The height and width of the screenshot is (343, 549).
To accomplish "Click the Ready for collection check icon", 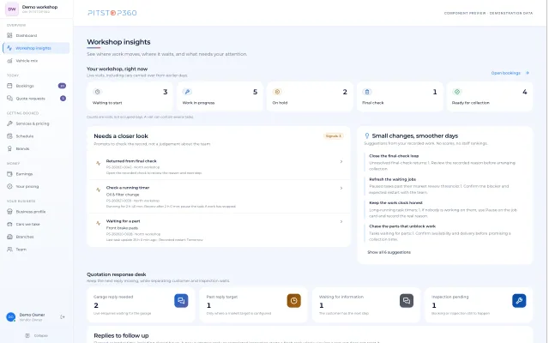I will pos(457,92).
